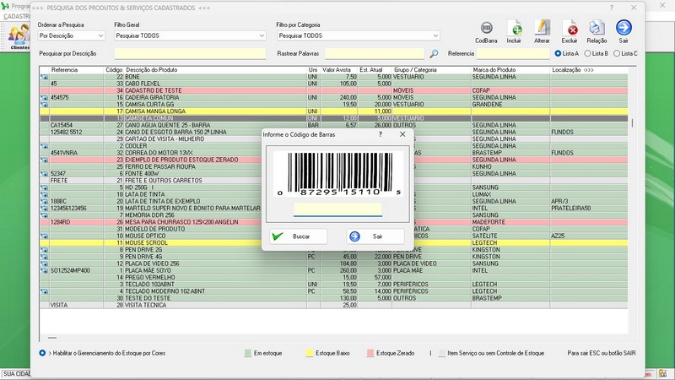Viewport: 675px width, 380px height.
Task: Toggle the stock color management radio option
Action: 42,352
